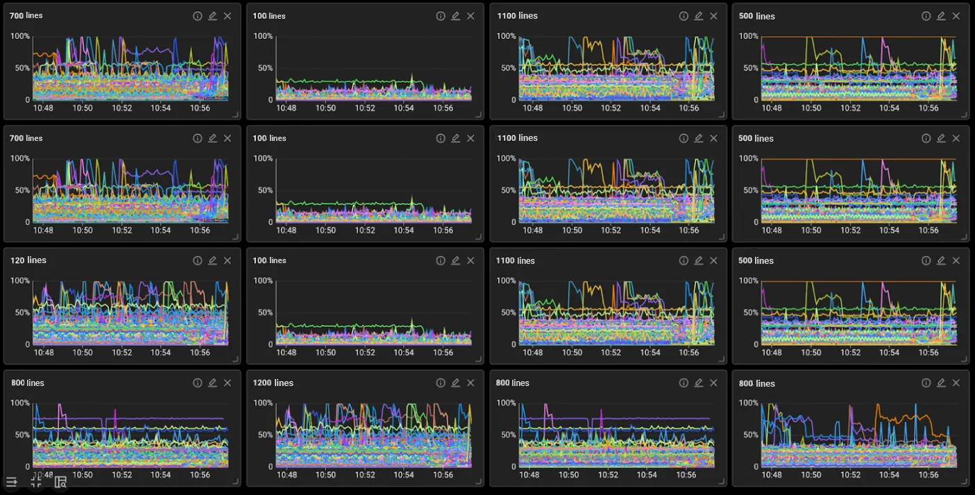The width and height of the screenshot is (975, 495).
Task: Click the chart in rightmost 800 lines panel
Action: click(x=859, y=435)
